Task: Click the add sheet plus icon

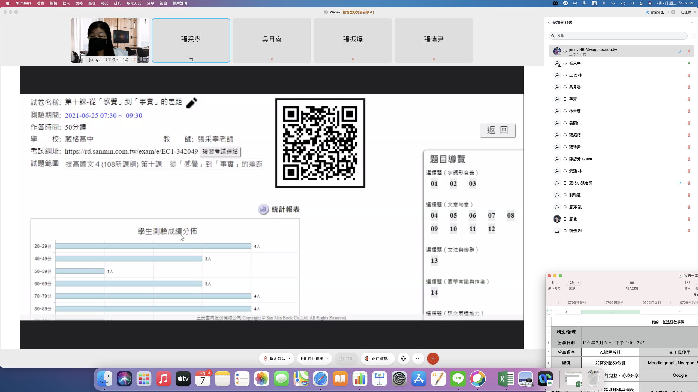Action: pos(552,302)
